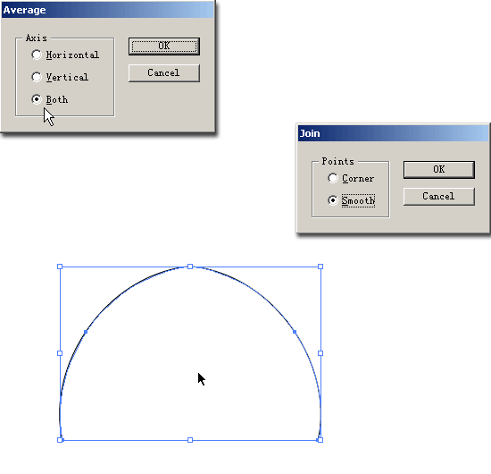Select the Vertical axis radio button
The width and height of the screenshot is (491, 474).
click(37, 77)
